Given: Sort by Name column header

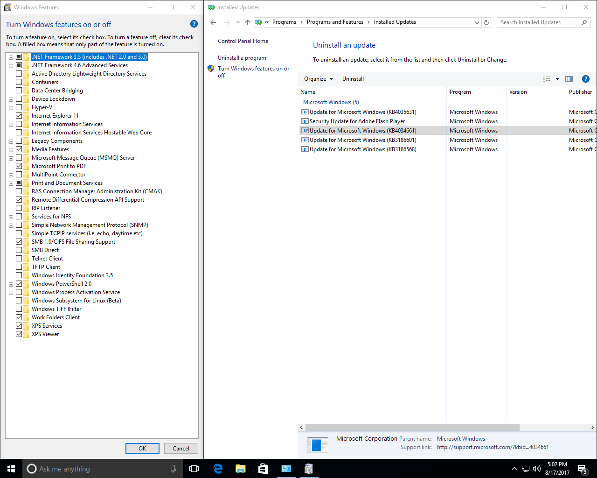Looking at the screenshot, I should point(372,92).
